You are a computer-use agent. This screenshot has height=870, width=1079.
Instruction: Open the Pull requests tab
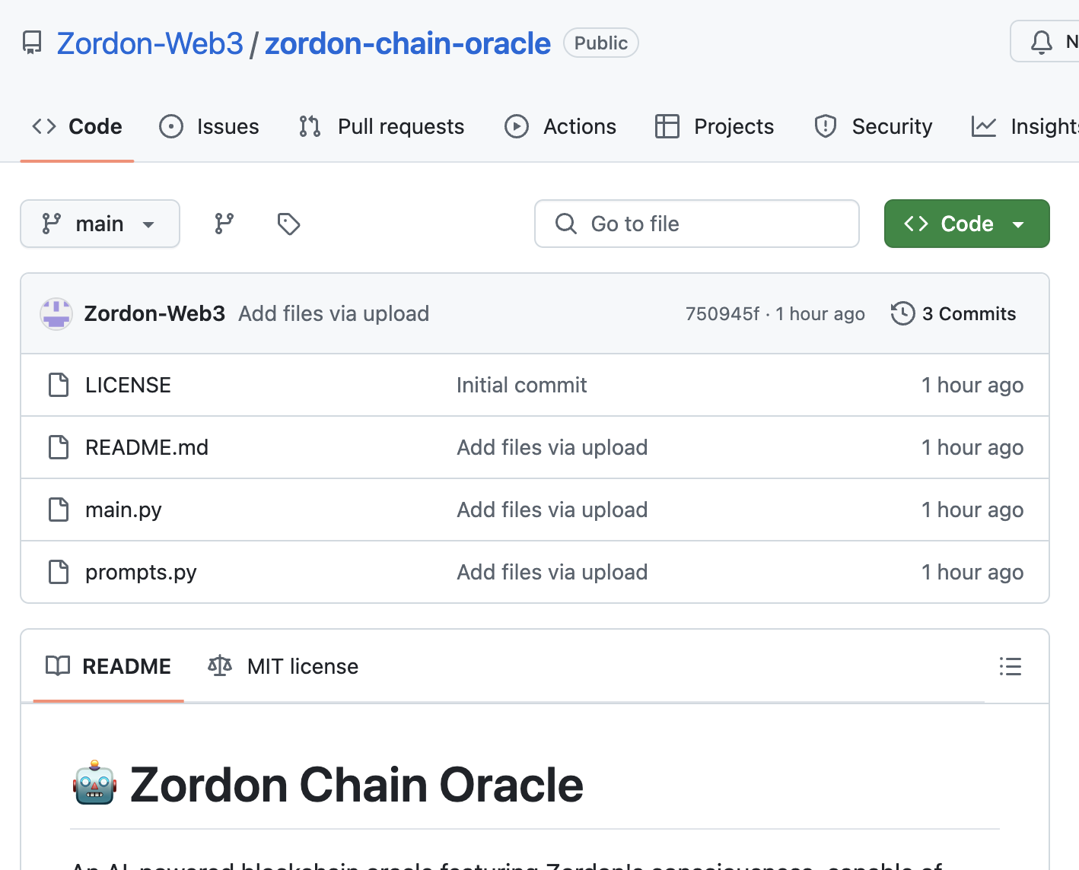coord(382,126)
